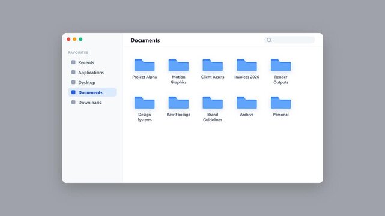Open the Render Outputs folder icon
The height and width of the screenshot is (216, 385).
point(281,65)
